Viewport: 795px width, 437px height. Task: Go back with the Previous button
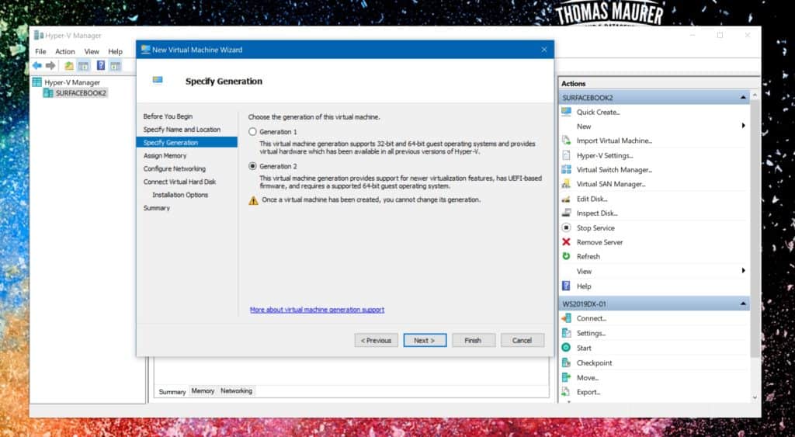pos(377,340)
